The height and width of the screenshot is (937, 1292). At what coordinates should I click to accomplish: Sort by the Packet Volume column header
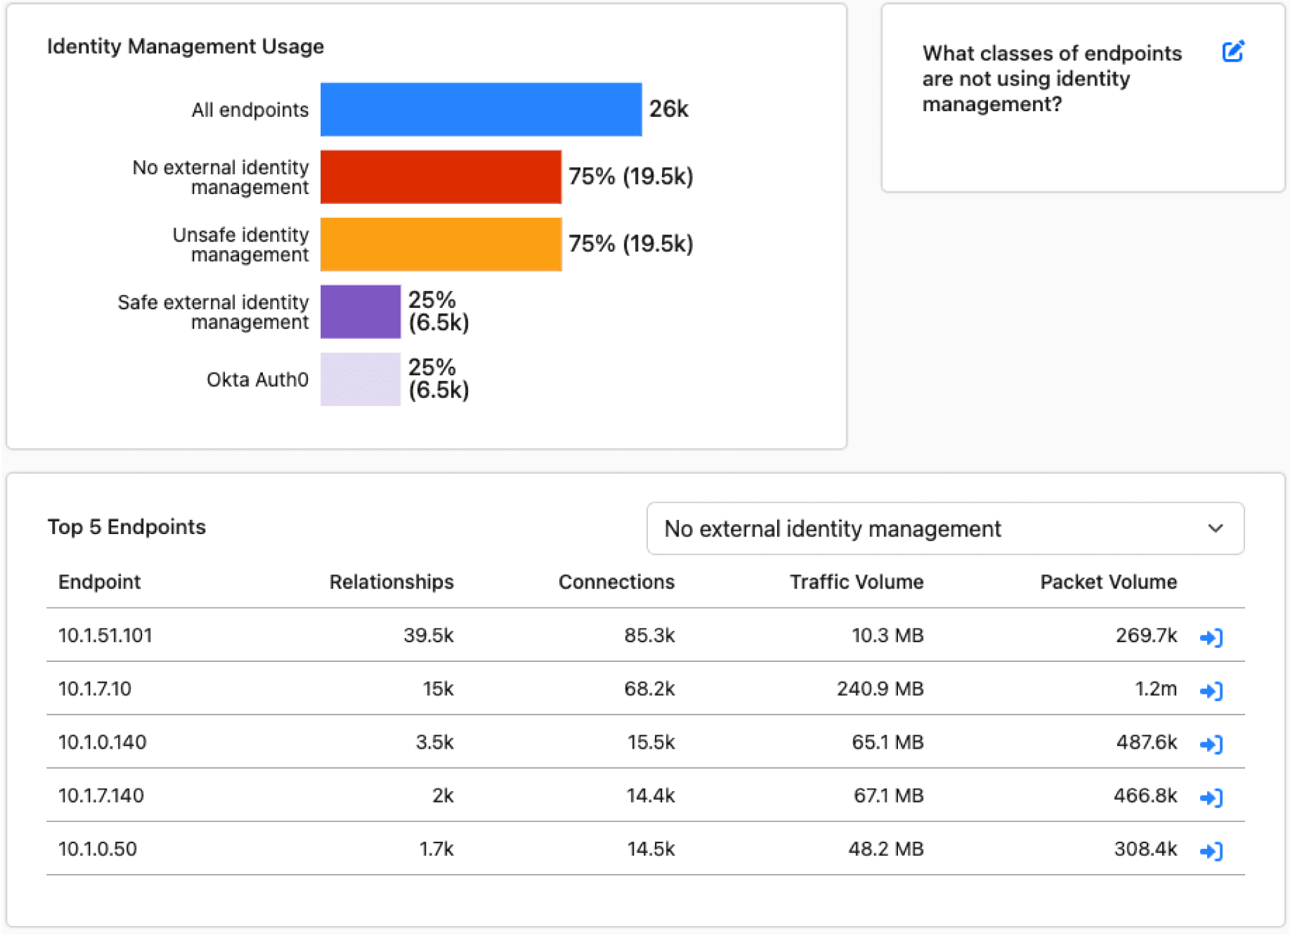(x=1108, y=582)
